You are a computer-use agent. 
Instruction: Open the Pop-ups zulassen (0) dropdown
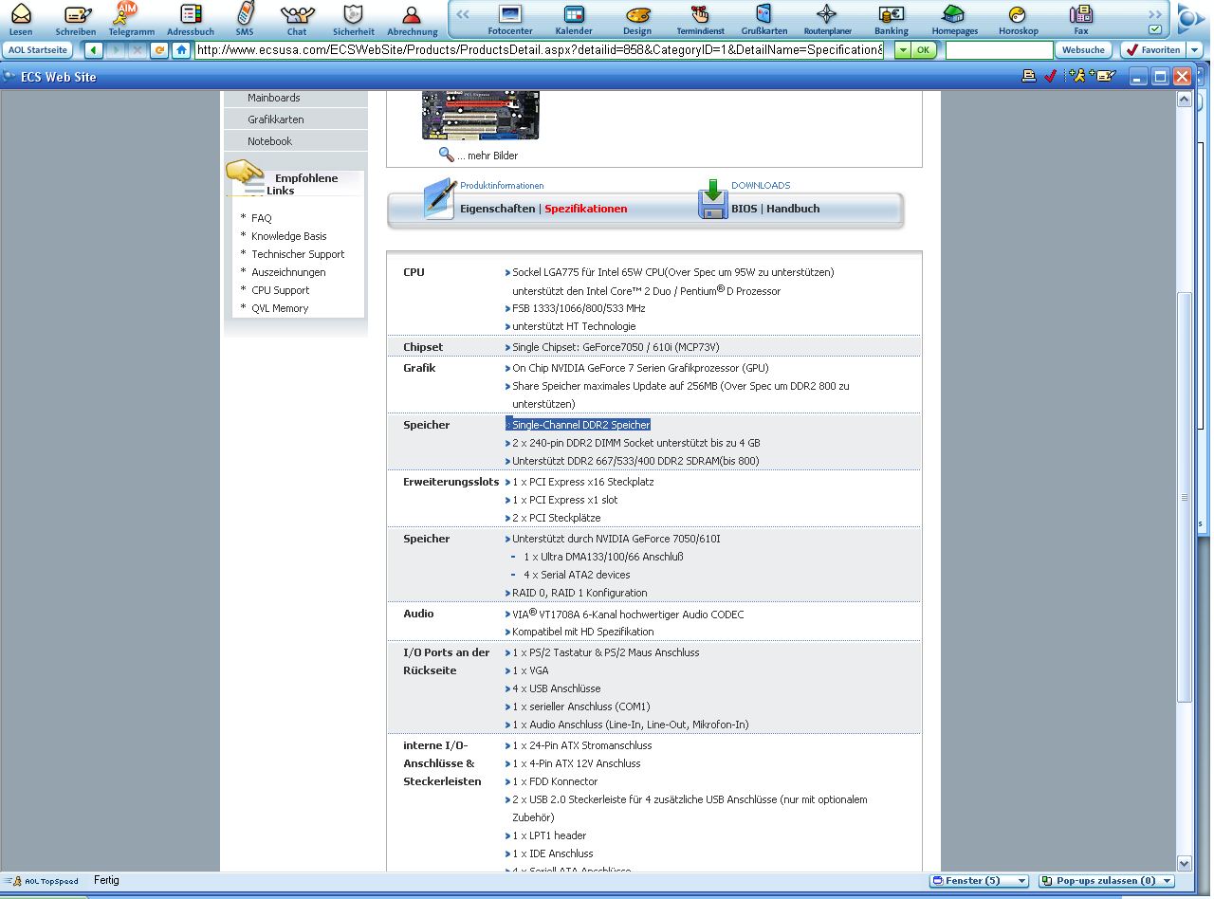[x=1106, y=881]
